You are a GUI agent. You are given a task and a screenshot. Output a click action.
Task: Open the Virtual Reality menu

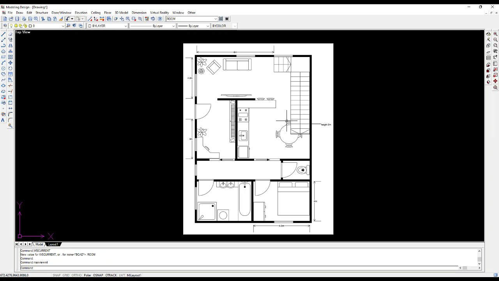coord(159,12)
